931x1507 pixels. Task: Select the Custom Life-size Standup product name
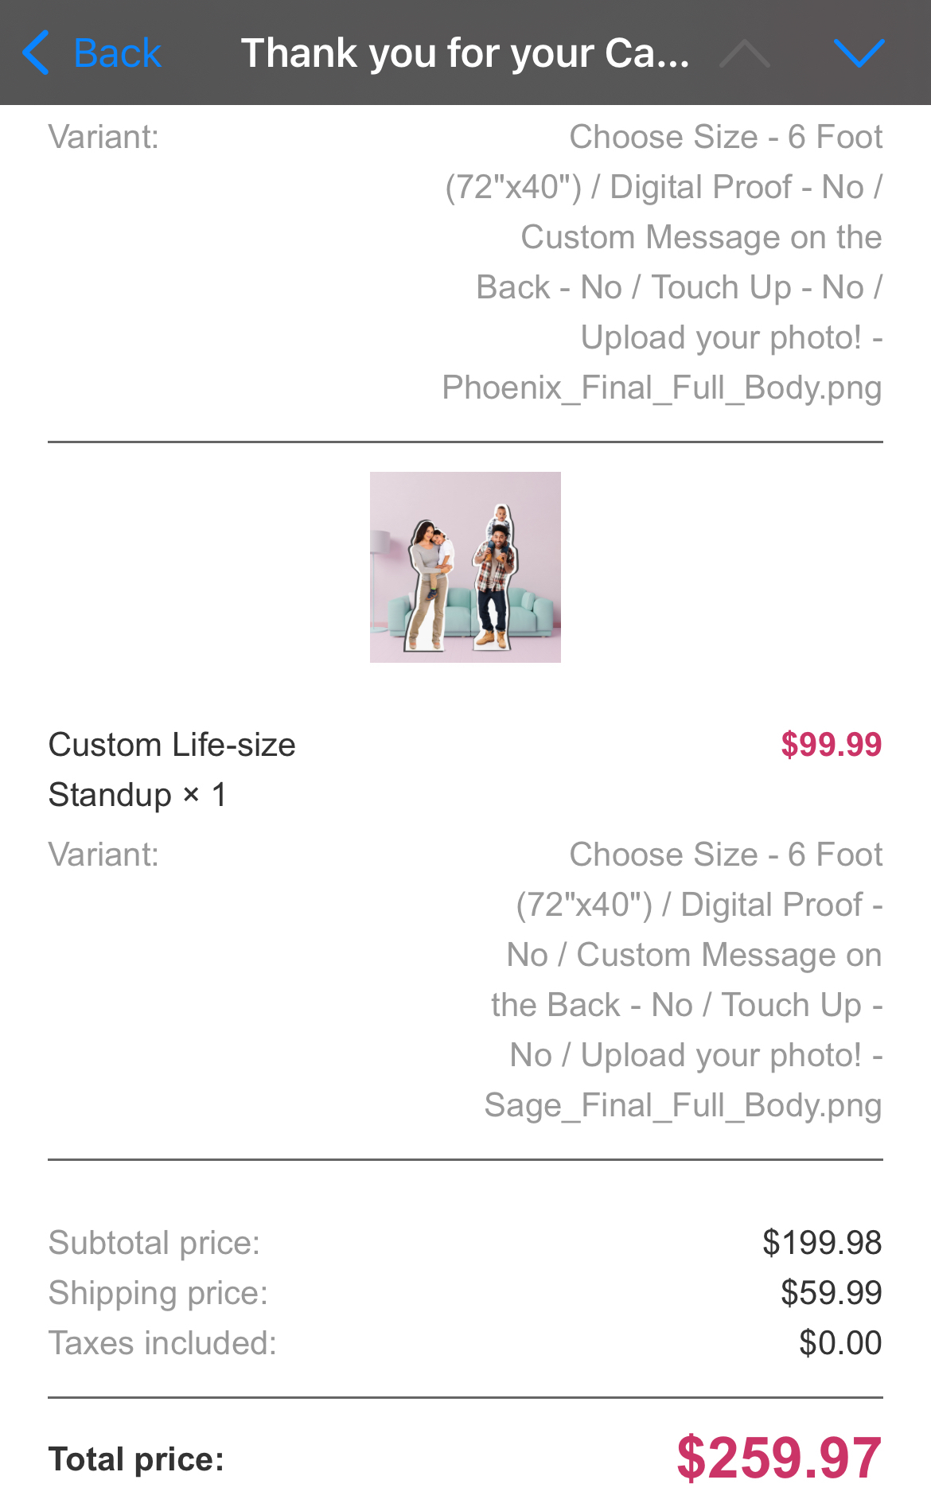tap(172, 769)
